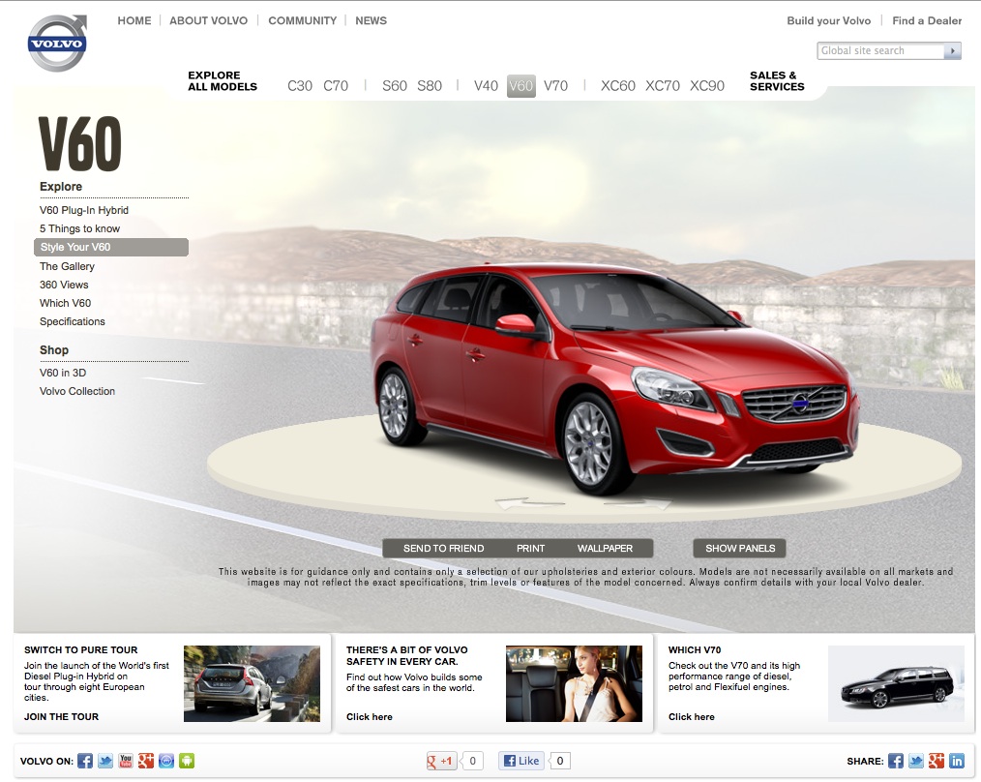
Task: Open V60 Plug-In Hybrid in sidebar
Action: tap(84, 210)
